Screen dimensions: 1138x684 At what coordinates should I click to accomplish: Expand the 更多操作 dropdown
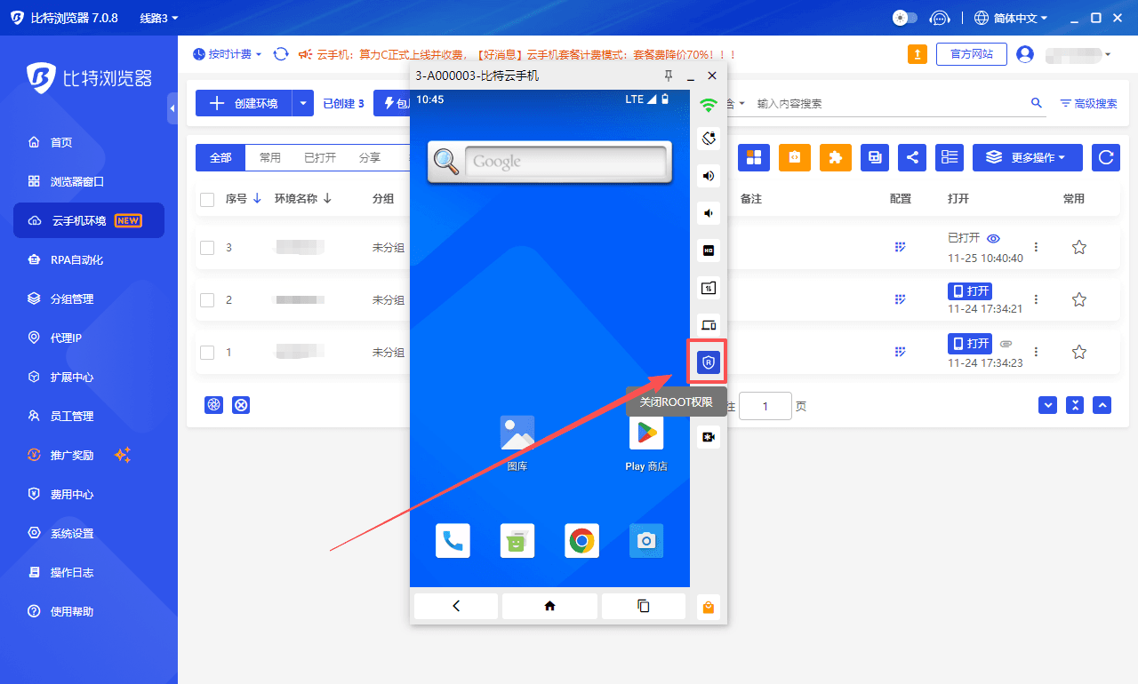tap(1027, 157)
